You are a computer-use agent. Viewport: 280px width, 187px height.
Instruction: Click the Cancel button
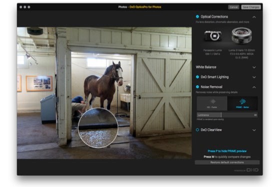tap(233, 7)
